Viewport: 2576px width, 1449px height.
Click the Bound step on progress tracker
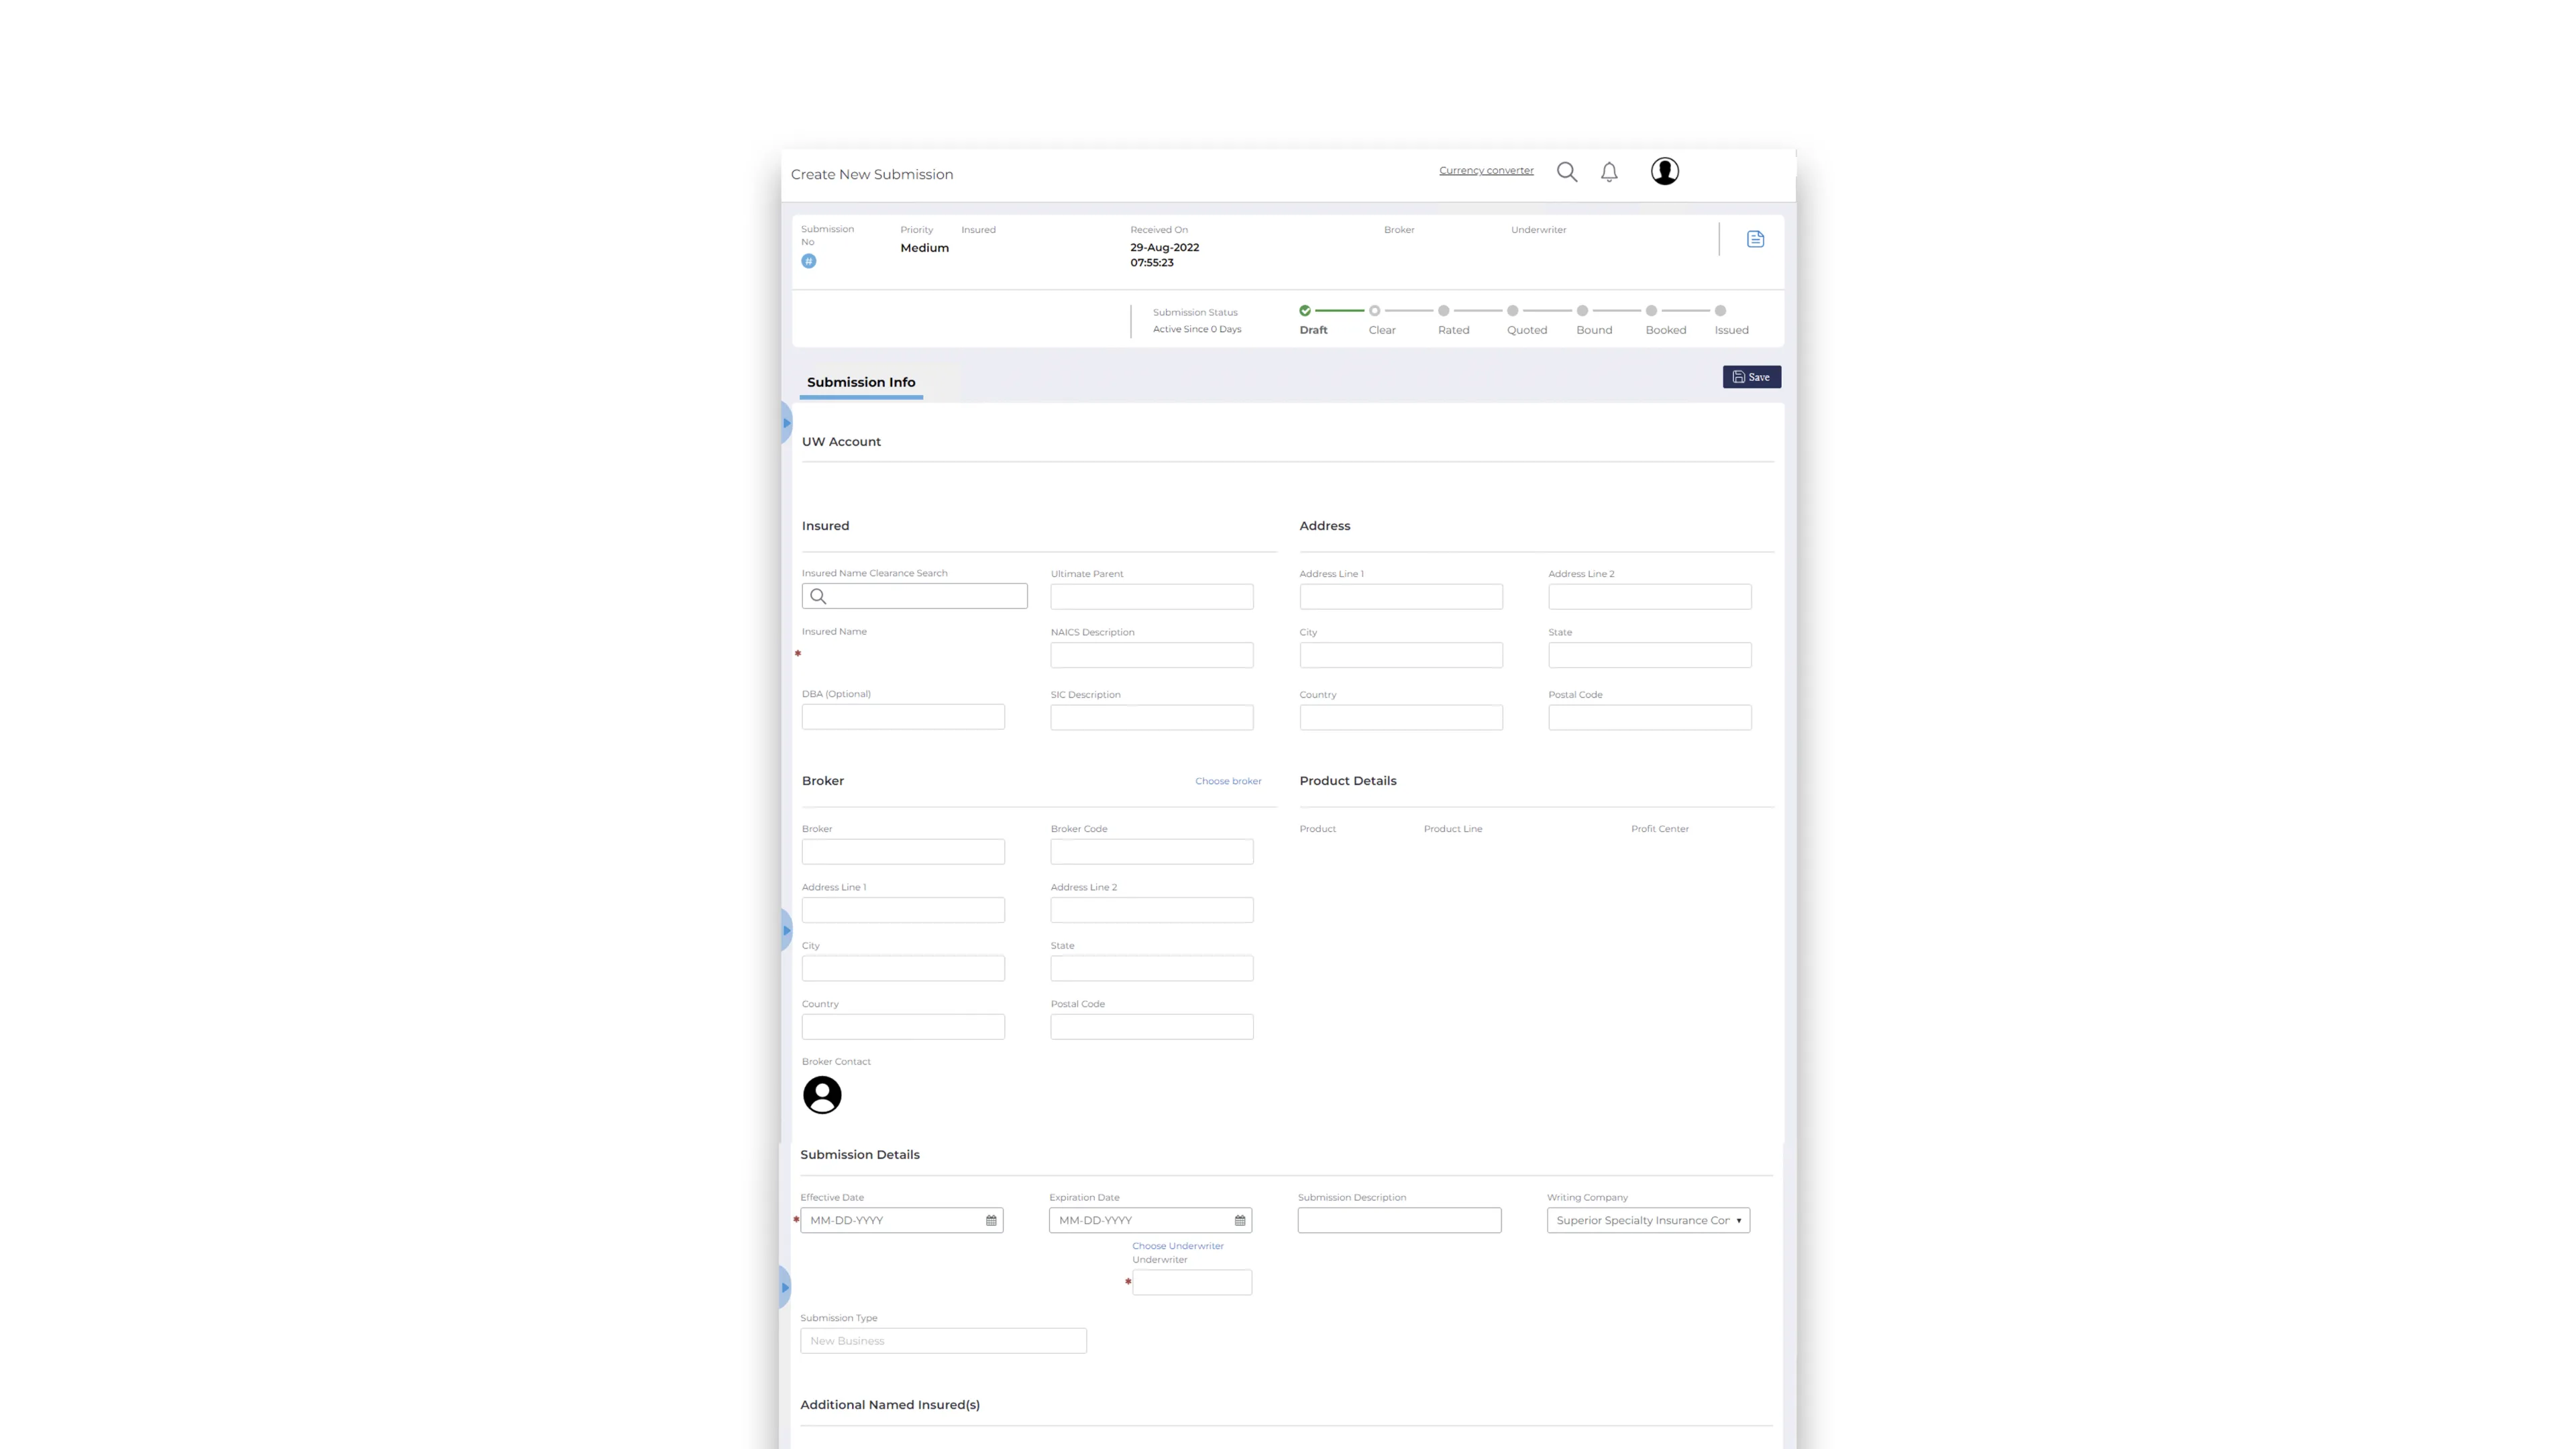(1582, 311)
